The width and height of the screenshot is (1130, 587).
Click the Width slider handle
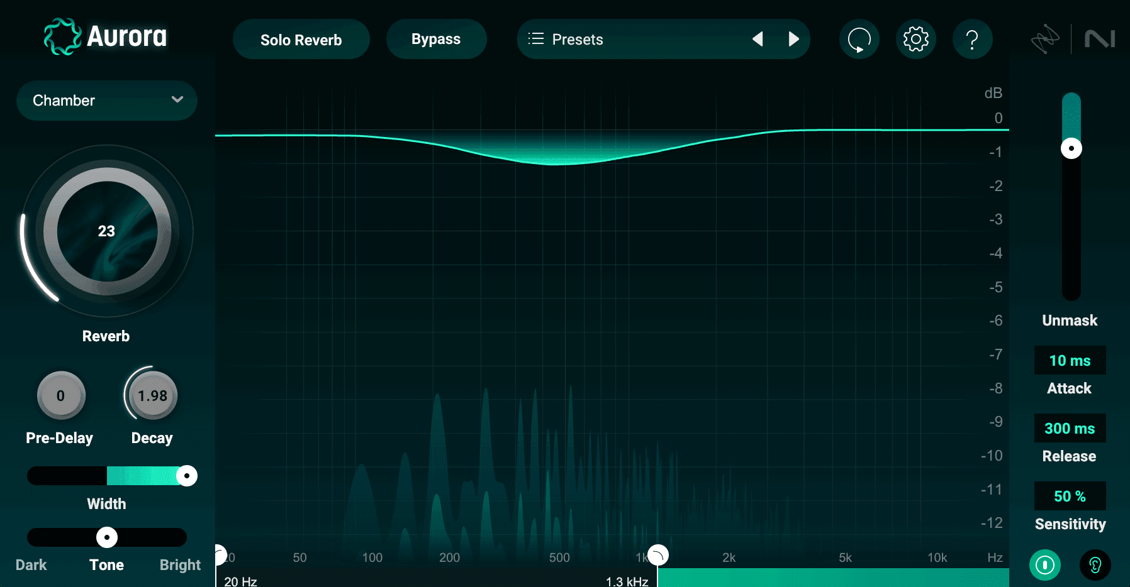coord(187,476)
